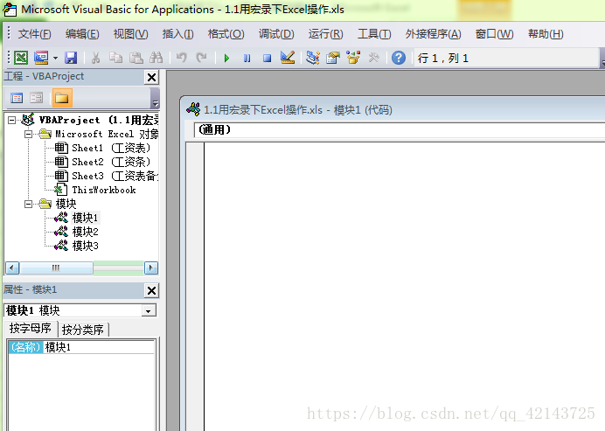Open the 外接程序(A) menu

click(433, 34)
